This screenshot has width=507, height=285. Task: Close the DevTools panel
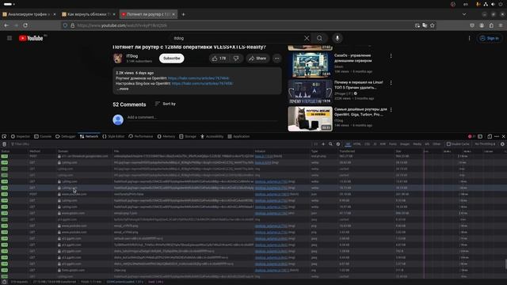click(x=504, y=136)
